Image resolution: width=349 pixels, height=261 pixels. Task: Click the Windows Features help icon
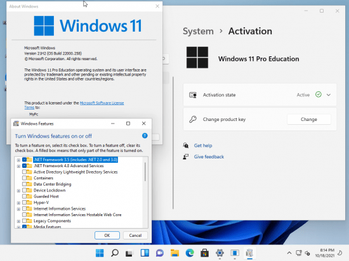(145, 136)
